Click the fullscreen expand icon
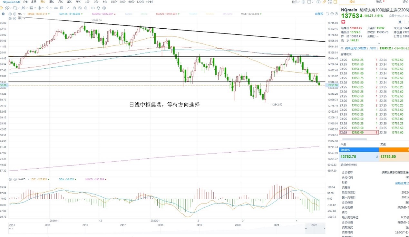This screenshot has width=409, height=237. (x=330, y=2)
